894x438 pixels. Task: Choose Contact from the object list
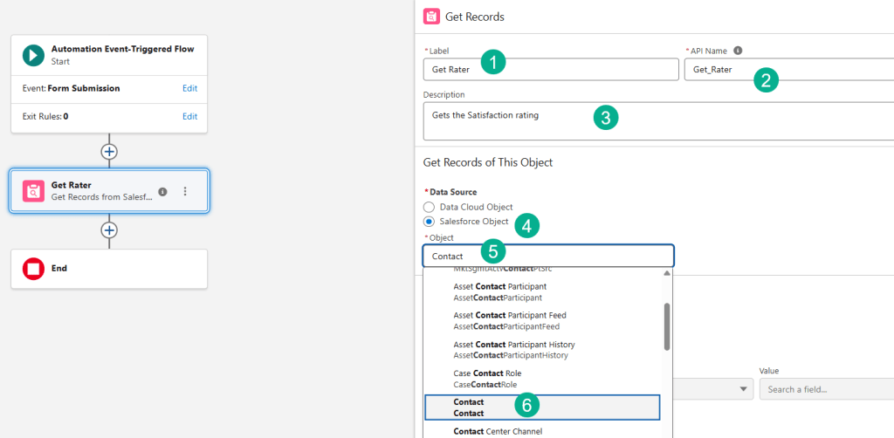[541, 407]
